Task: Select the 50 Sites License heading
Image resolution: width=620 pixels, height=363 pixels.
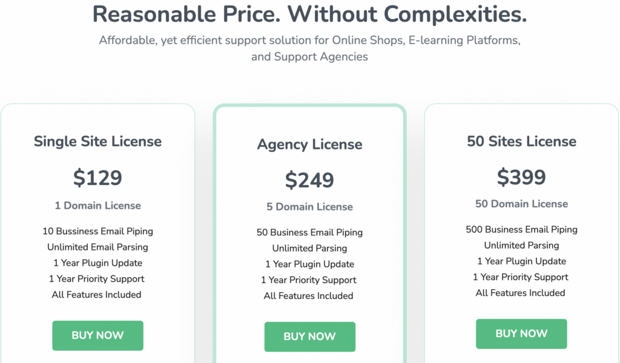Action: 521,141
